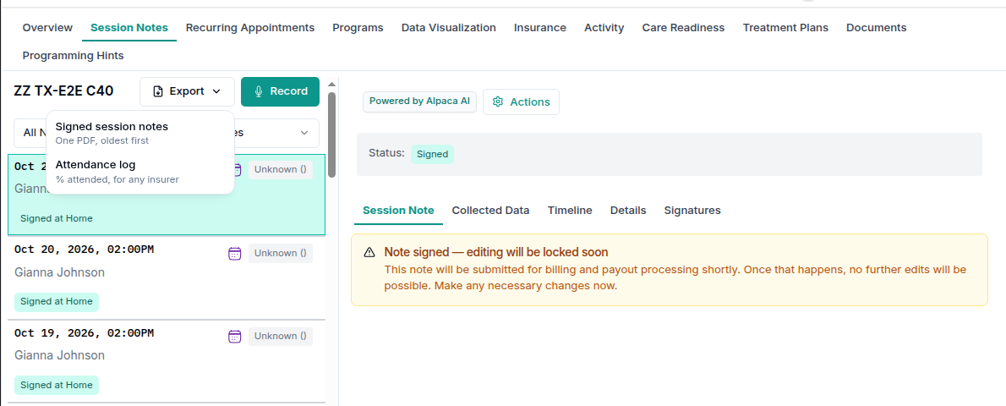
Task: Click the gear icon beside Actions
Action: pos(498,102)
